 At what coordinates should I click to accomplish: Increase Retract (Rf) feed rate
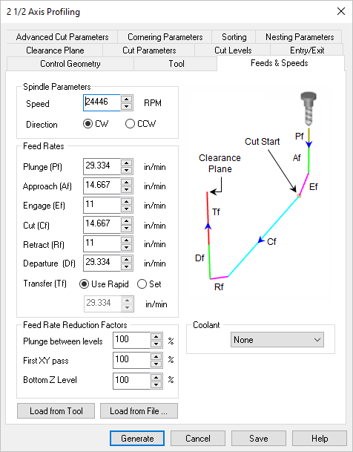pos(126,240)
